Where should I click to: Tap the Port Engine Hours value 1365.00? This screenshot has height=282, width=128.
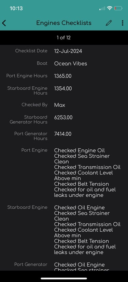pyautogui.click(x=63, y=76)
